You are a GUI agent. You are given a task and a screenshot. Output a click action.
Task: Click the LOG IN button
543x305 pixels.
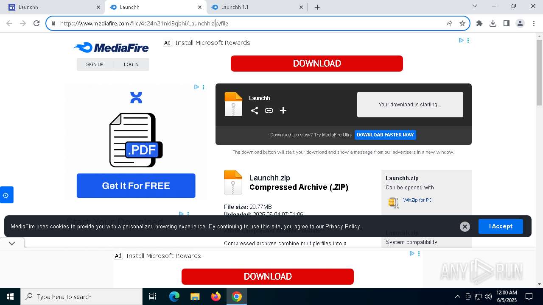(131, 64)
